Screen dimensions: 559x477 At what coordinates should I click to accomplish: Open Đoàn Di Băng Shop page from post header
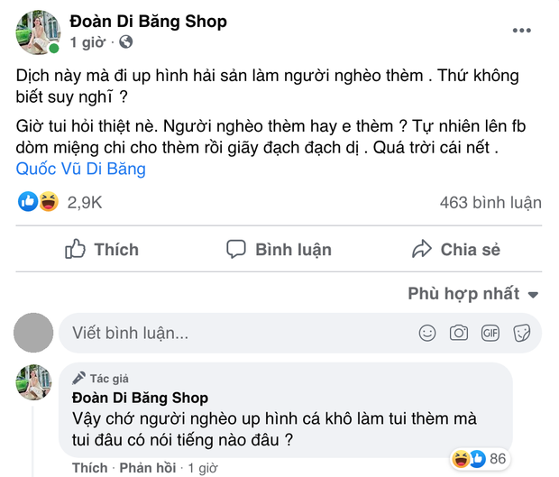point(148,21)
